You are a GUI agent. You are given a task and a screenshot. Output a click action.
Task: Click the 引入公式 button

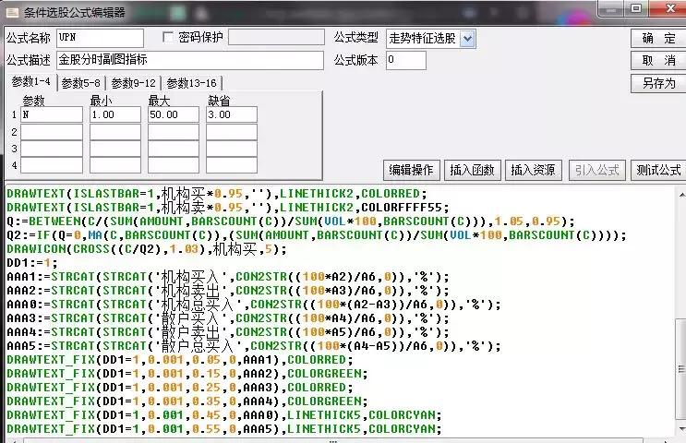tap(596, 170)
